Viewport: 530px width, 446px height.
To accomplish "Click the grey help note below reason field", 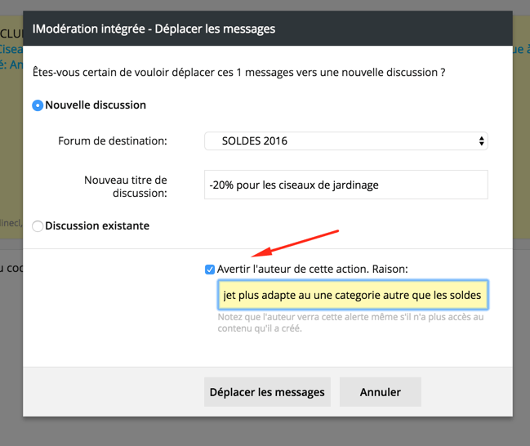I will pyautogui.click(x=350, y=323).
